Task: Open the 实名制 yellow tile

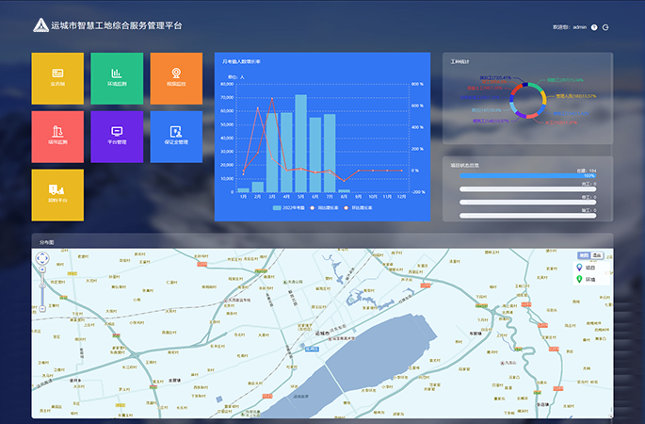Action: 57,78
